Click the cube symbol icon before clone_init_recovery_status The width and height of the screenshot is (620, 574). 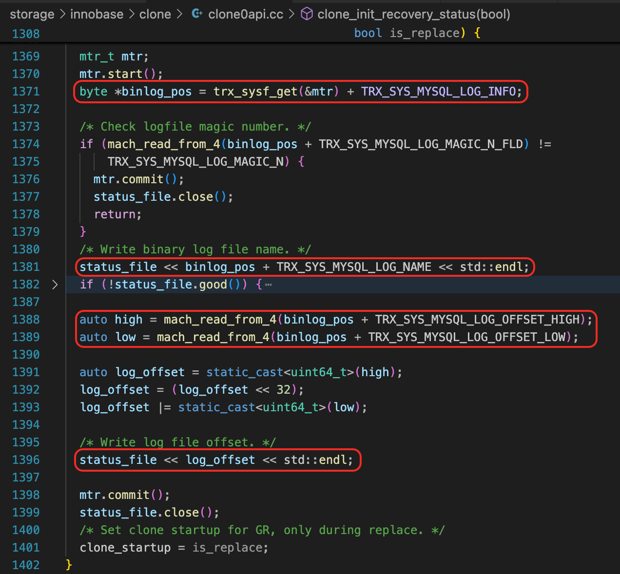307,14
